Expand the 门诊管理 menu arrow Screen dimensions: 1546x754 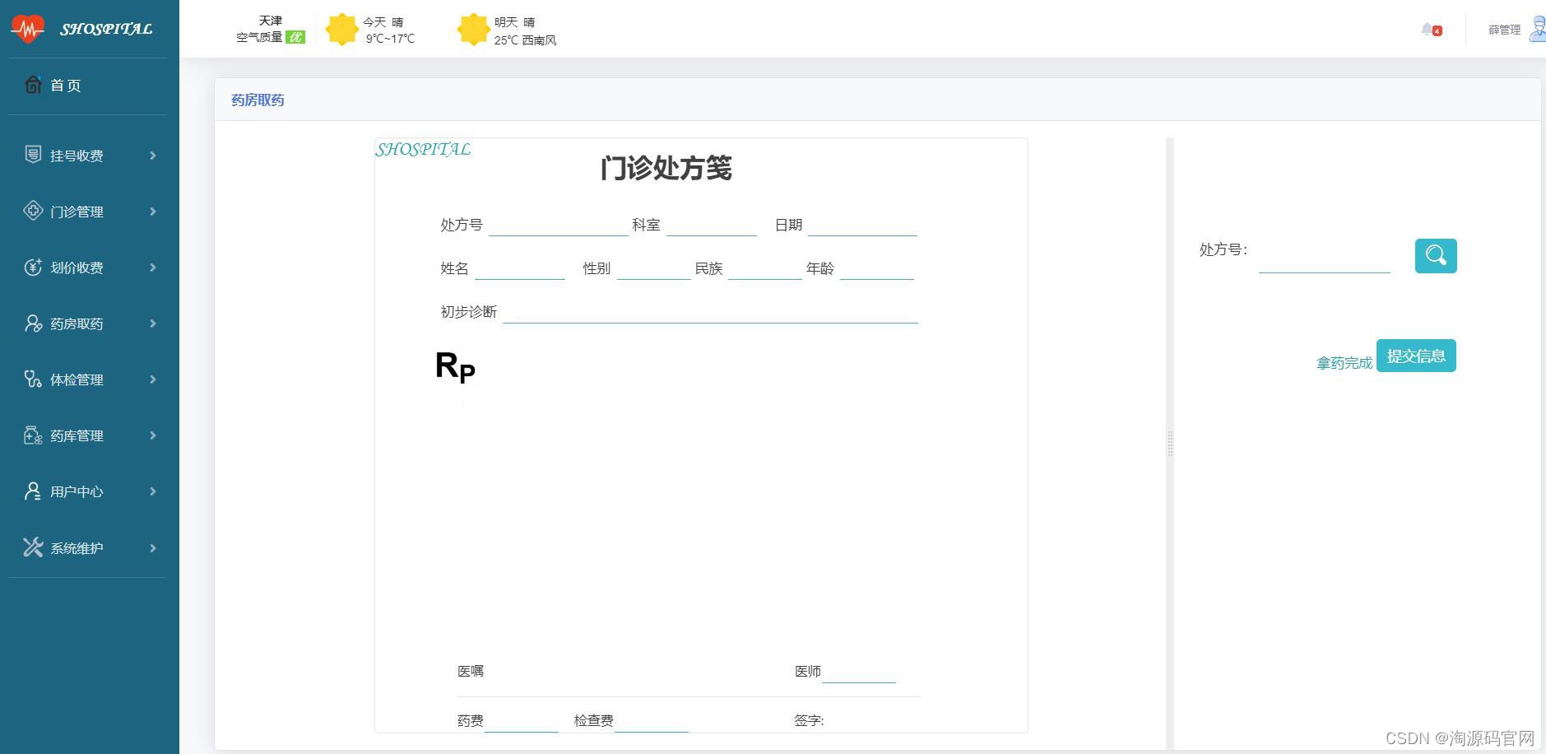point(153,212)
